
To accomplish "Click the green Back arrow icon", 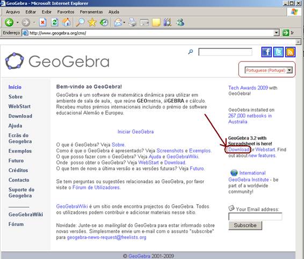I will tap(9, 22).
